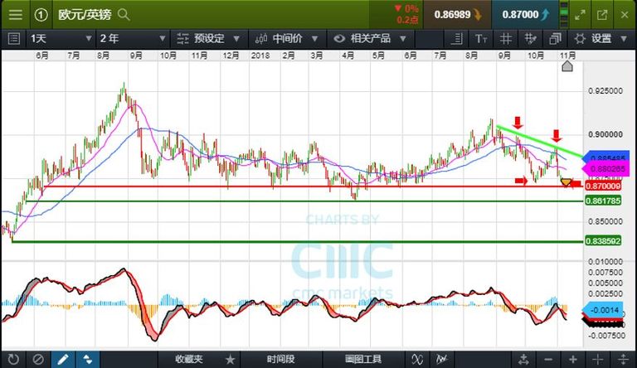Click the refresh chart icon
Screen dimensions: 637x368
point(13,359)
